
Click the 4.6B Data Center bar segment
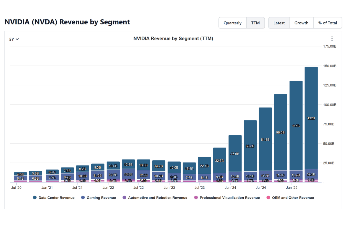click(x=20, y=174)
